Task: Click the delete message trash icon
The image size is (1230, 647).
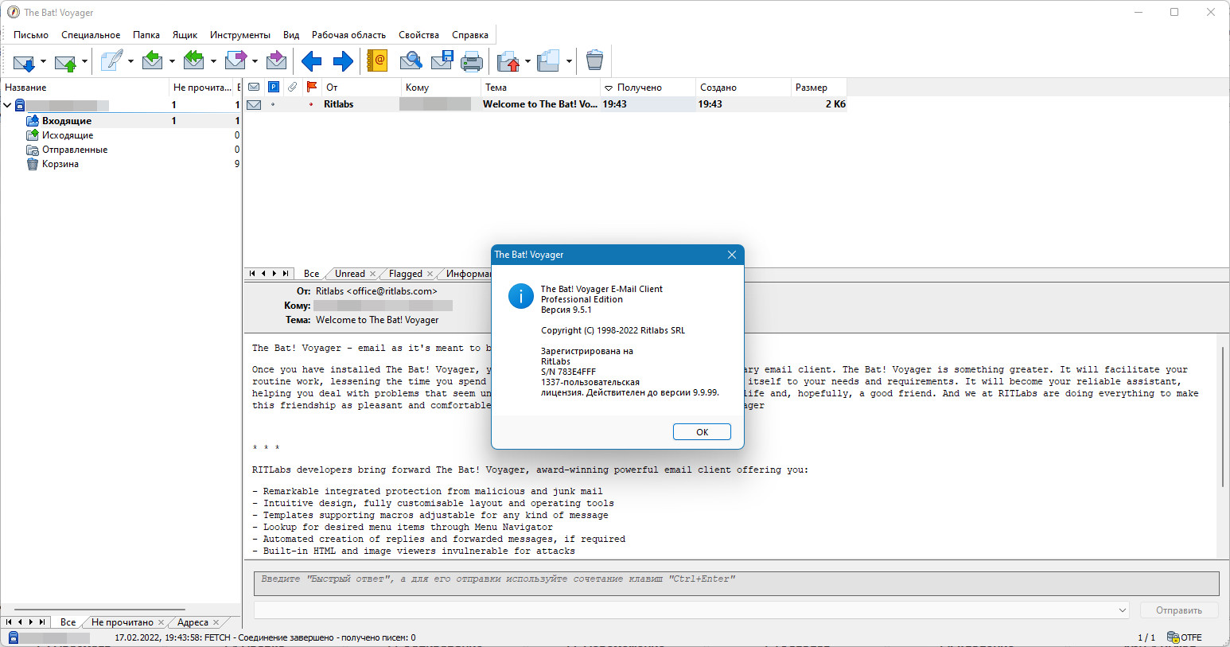Action: (594, 60)
